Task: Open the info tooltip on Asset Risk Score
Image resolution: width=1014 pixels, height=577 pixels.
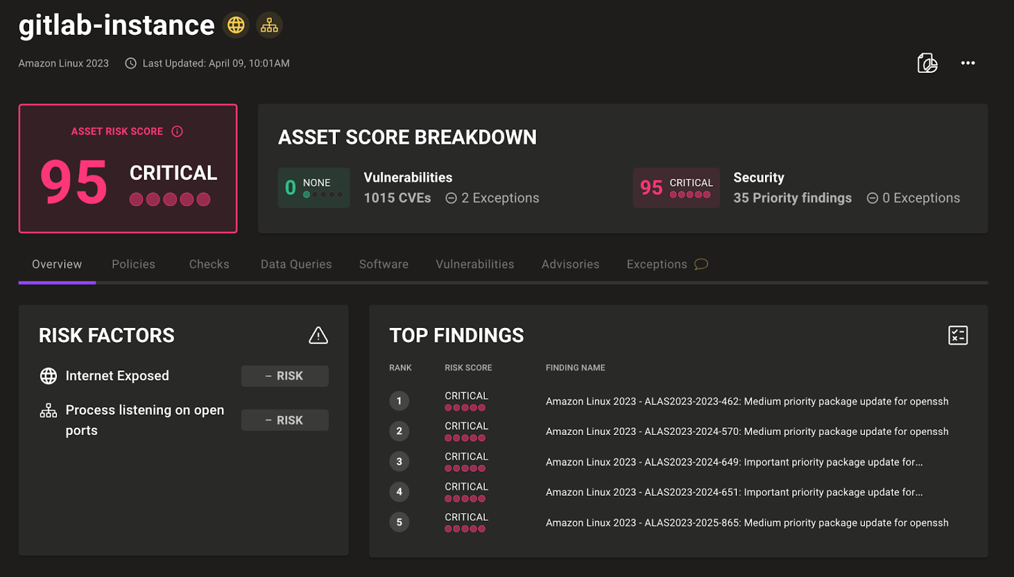Action: coord(177,131)
